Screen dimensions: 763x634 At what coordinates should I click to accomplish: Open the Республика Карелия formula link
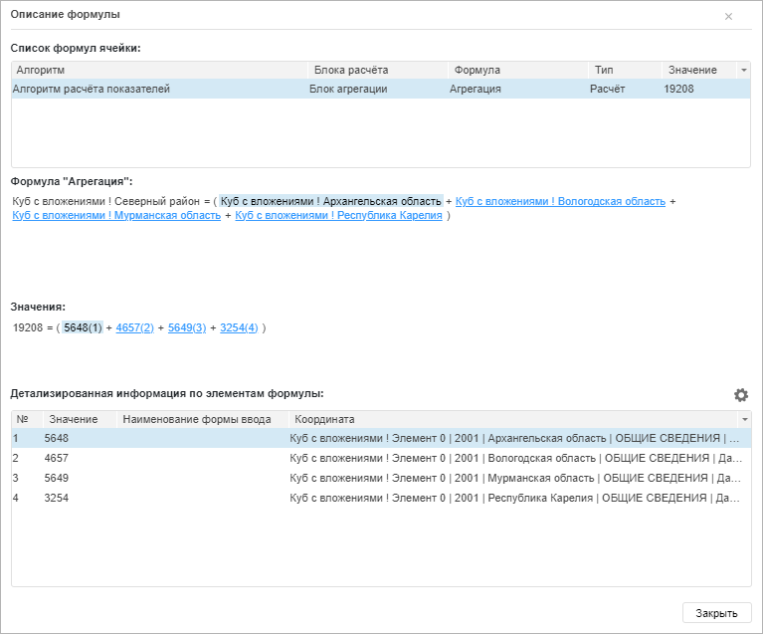[x=338, y=216]
